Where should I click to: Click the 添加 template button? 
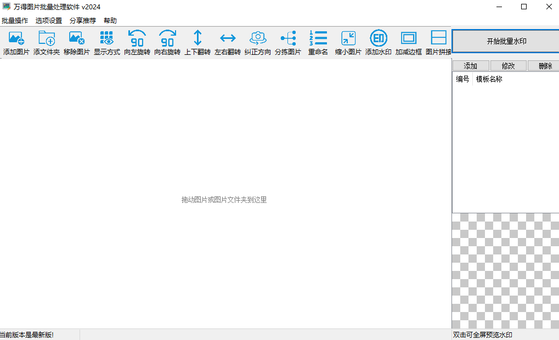point(471,66)
